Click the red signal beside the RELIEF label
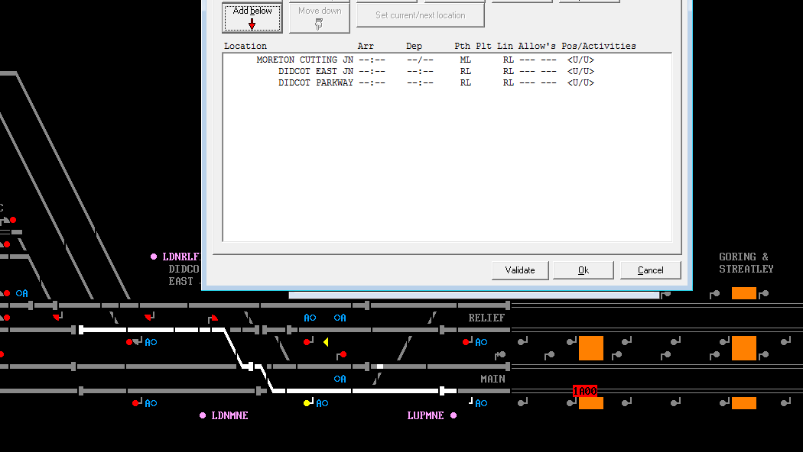 [x=466, y=341]
